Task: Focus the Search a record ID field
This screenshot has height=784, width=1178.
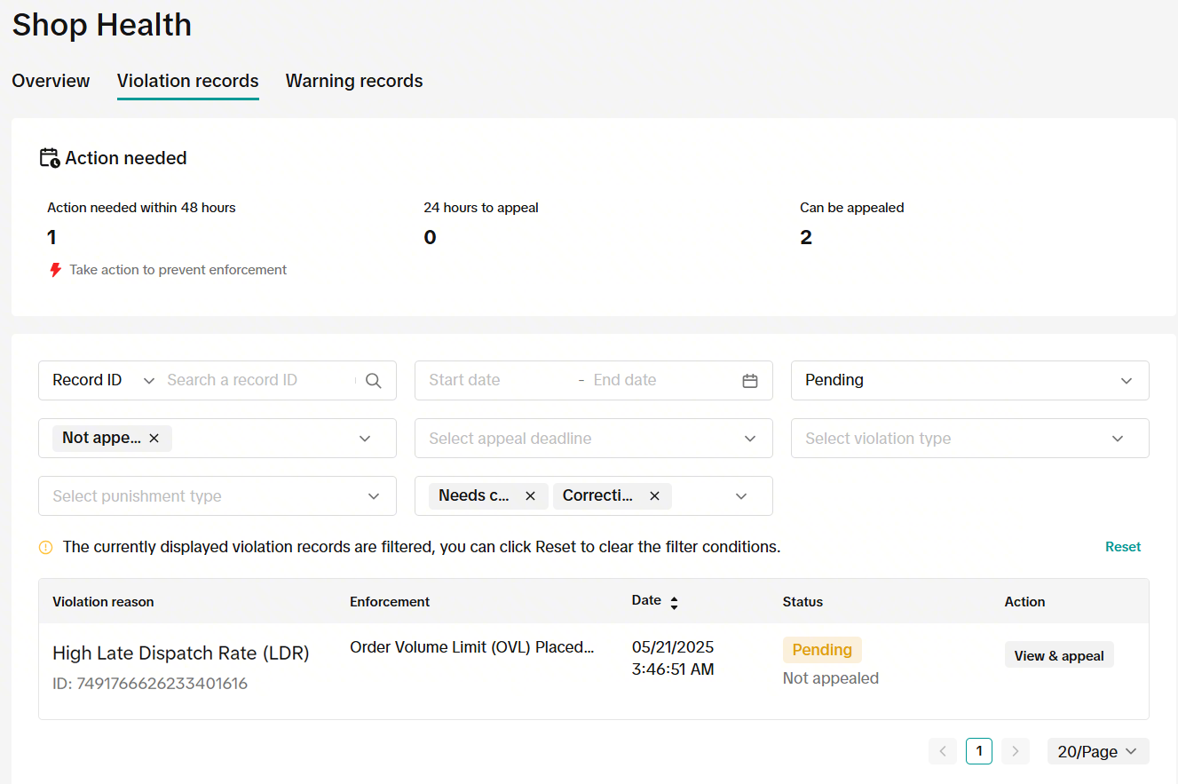Action: click(x=257, y=381)
